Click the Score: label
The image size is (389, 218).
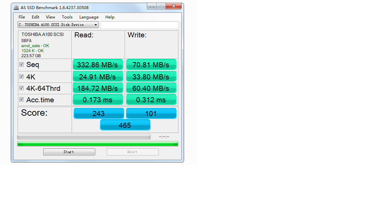tap(34, 113)
